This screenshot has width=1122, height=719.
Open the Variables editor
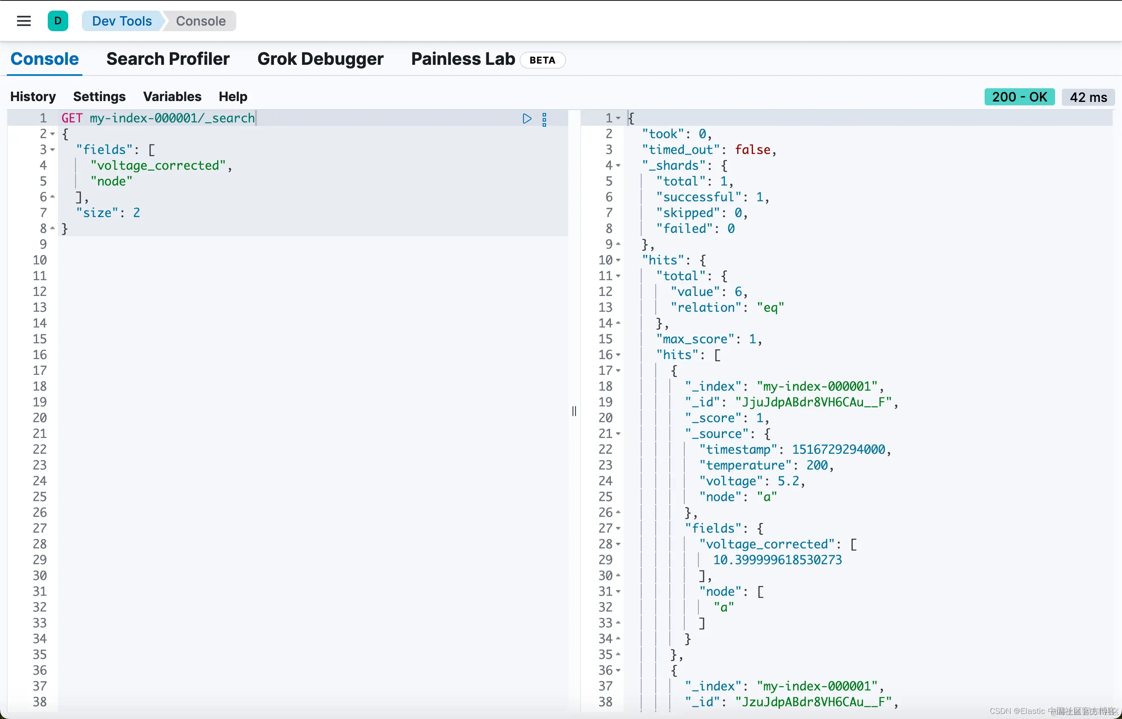click(172, 97)
